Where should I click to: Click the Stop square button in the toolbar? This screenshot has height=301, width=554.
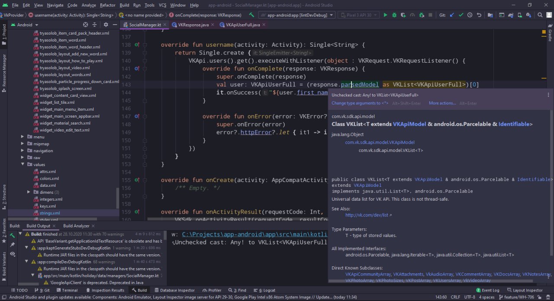click(x=430, y=15)
